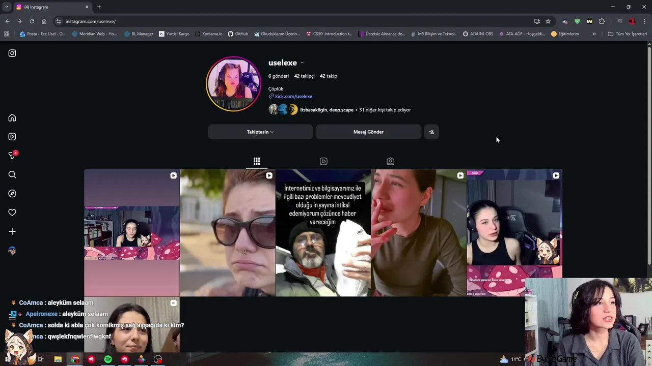Switch to the posts grid tab

[x=257, y=161]
